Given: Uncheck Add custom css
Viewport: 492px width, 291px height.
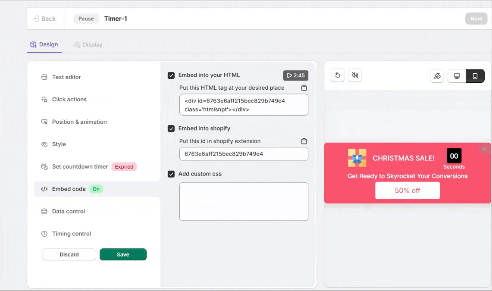Looking at the screenshot, I should 171,174.
